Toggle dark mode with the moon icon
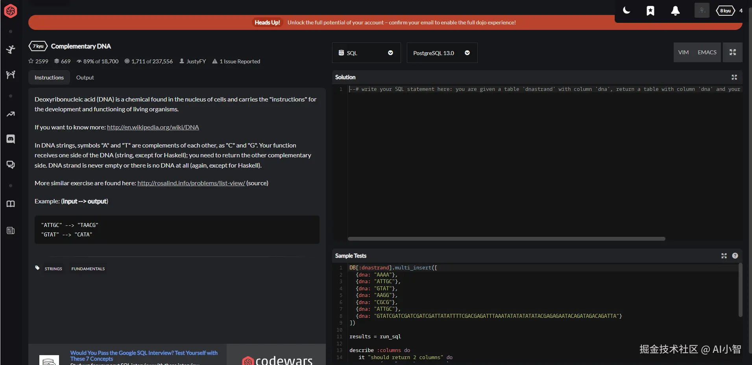752x365 pixels. pos(626,11)
